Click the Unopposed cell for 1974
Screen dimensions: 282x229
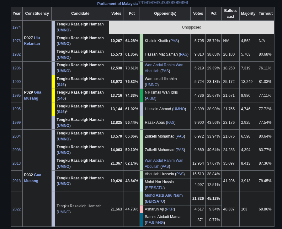(x=192, y=27)
